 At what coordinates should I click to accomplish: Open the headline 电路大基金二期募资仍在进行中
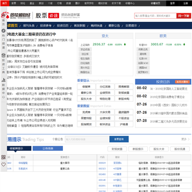pos(31,34)
